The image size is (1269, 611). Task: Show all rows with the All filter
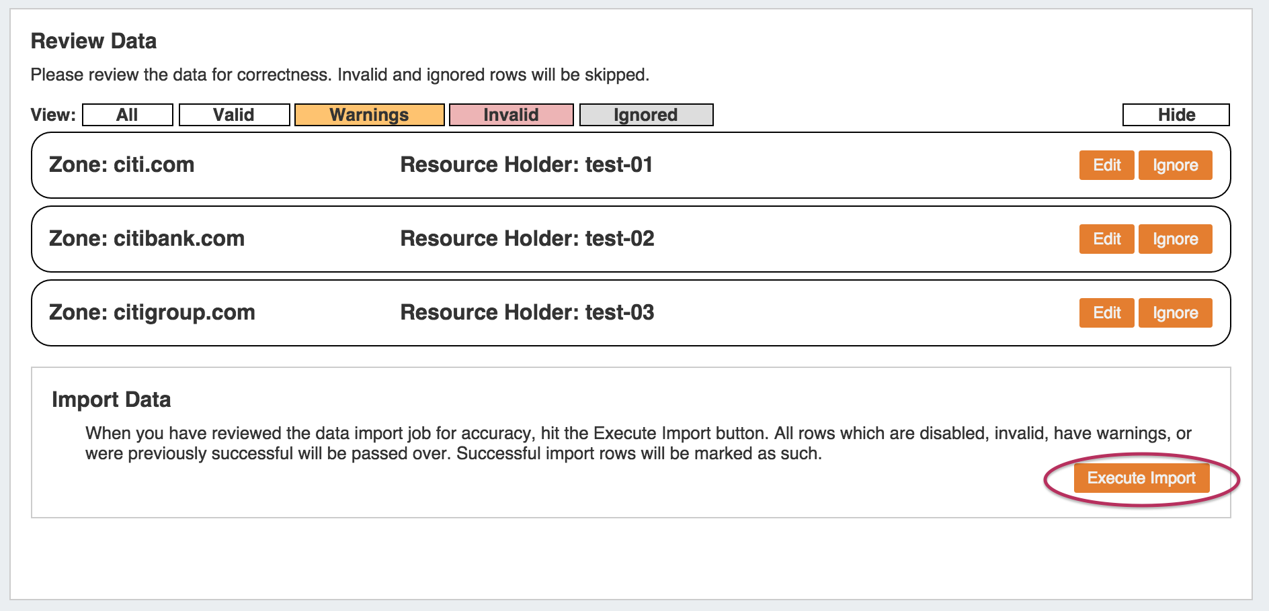pyautogui.click(x=127, y=115)
